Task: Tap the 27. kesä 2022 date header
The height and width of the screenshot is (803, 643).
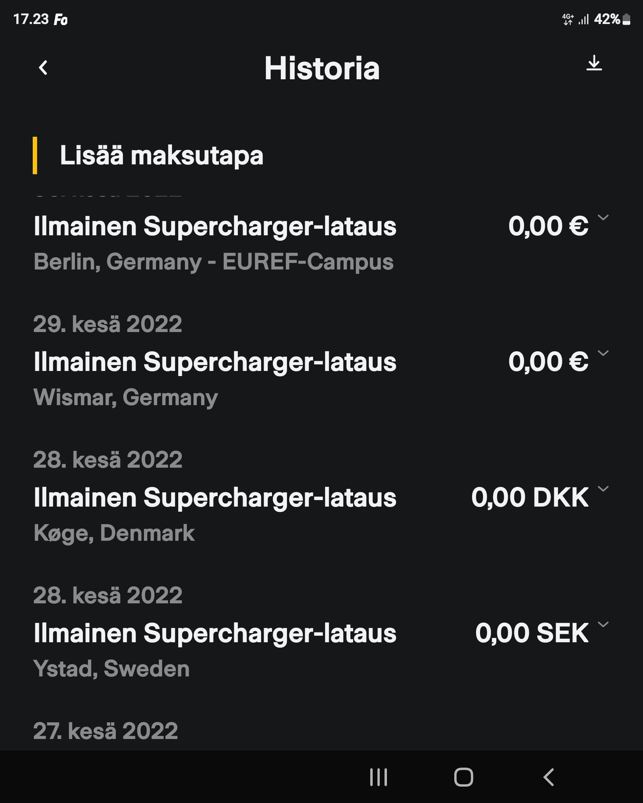Action: point(105,731)
